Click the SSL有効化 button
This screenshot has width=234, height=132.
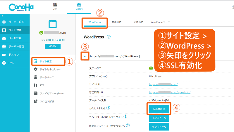(x=159, y=109)
